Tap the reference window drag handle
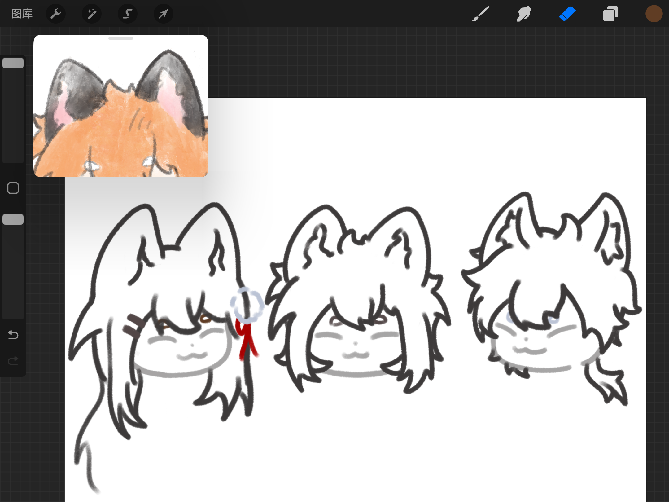Viewport: 669px width, 502px height. [x=121, y=38]
